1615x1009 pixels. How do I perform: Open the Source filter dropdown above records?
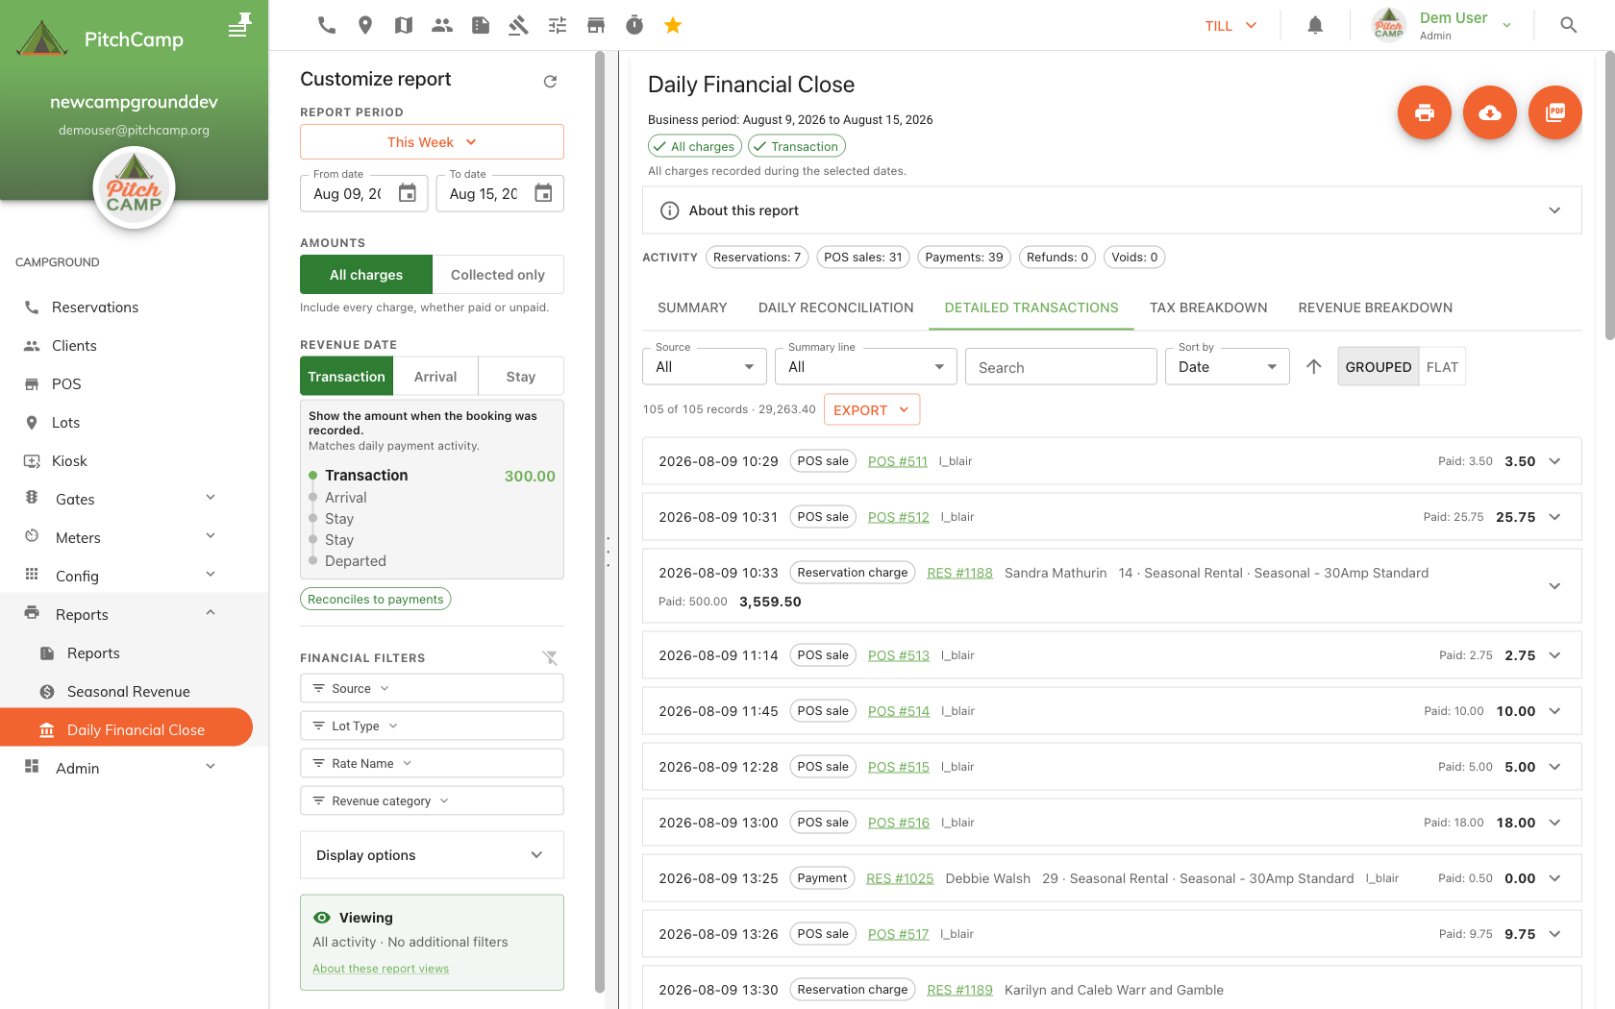tap(705, 366)
